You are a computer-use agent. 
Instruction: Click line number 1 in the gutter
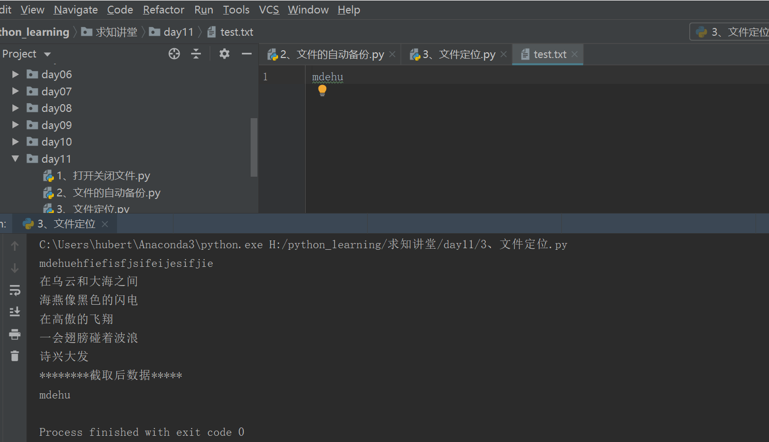coord(265,77)
